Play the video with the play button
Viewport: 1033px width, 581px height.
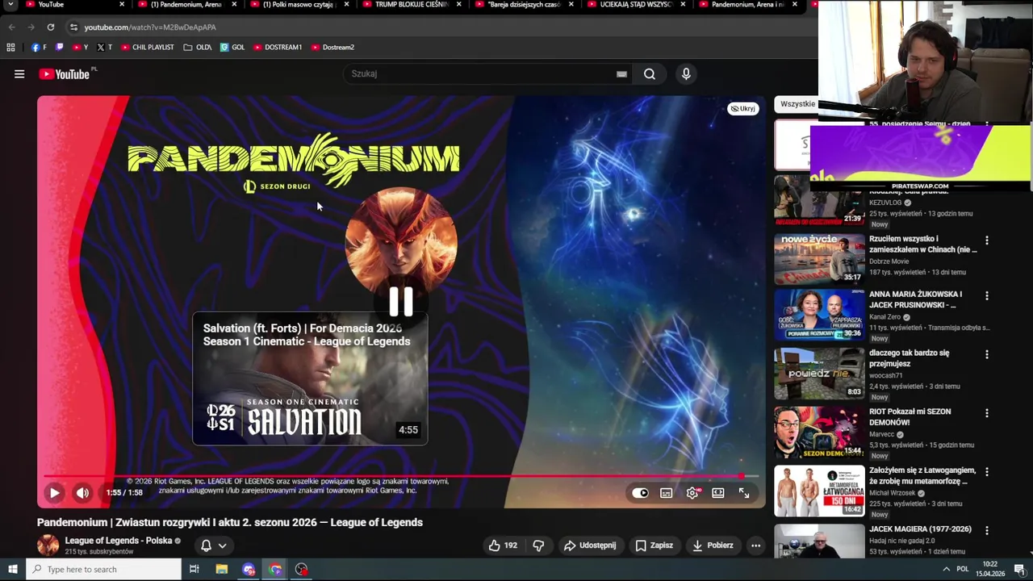[54, 493]
